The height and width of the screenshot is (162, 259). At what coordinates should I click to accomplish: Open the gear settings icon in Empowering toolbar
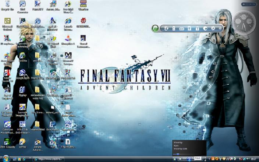213,28
